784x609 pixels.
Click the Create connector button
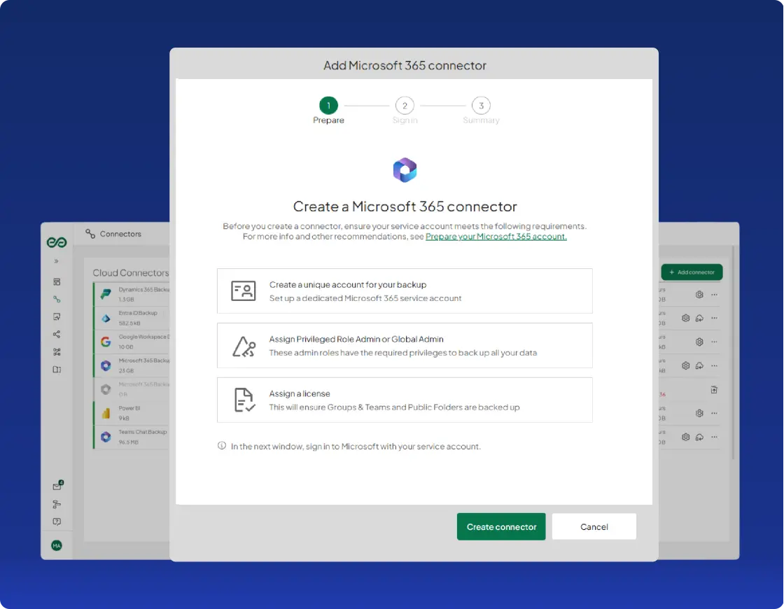[501, 526]
